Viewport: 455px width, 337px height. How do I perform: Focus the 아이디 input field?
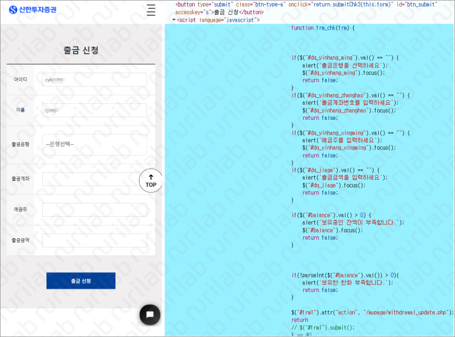click(95, 80)
